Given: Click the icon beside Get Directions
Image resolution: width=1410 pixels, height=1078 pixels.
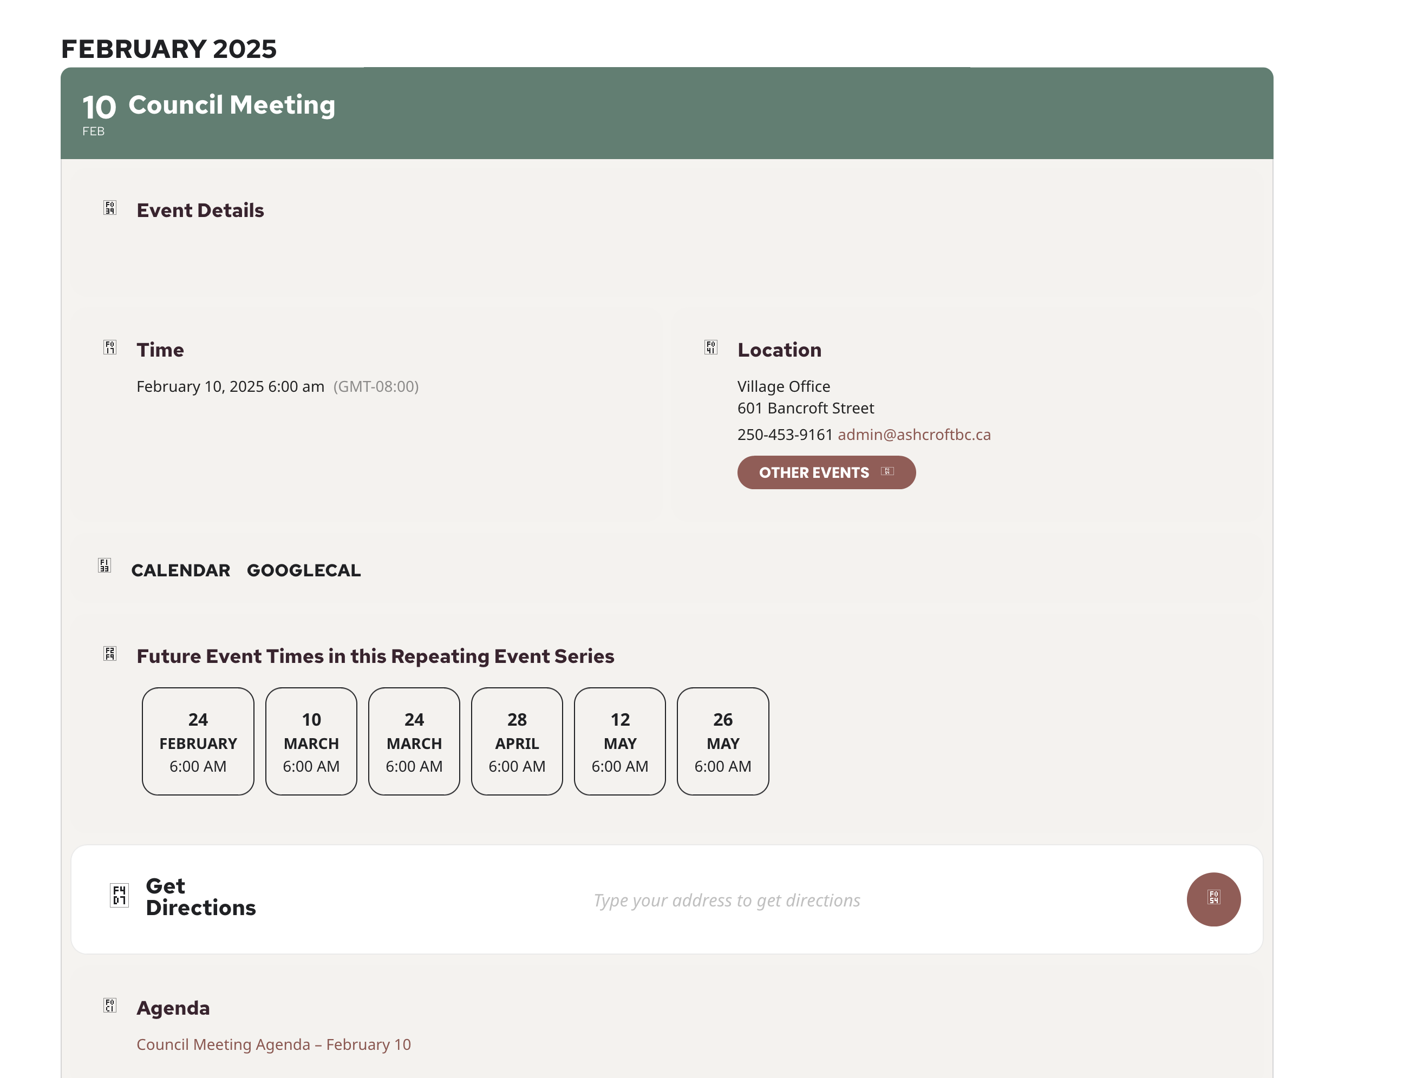Looking at the screenshot, I should [x=120, y=895].
